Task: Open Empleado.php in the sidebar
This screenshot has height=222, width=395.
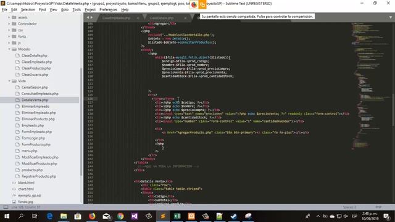Action: click(x=33, y=125)
